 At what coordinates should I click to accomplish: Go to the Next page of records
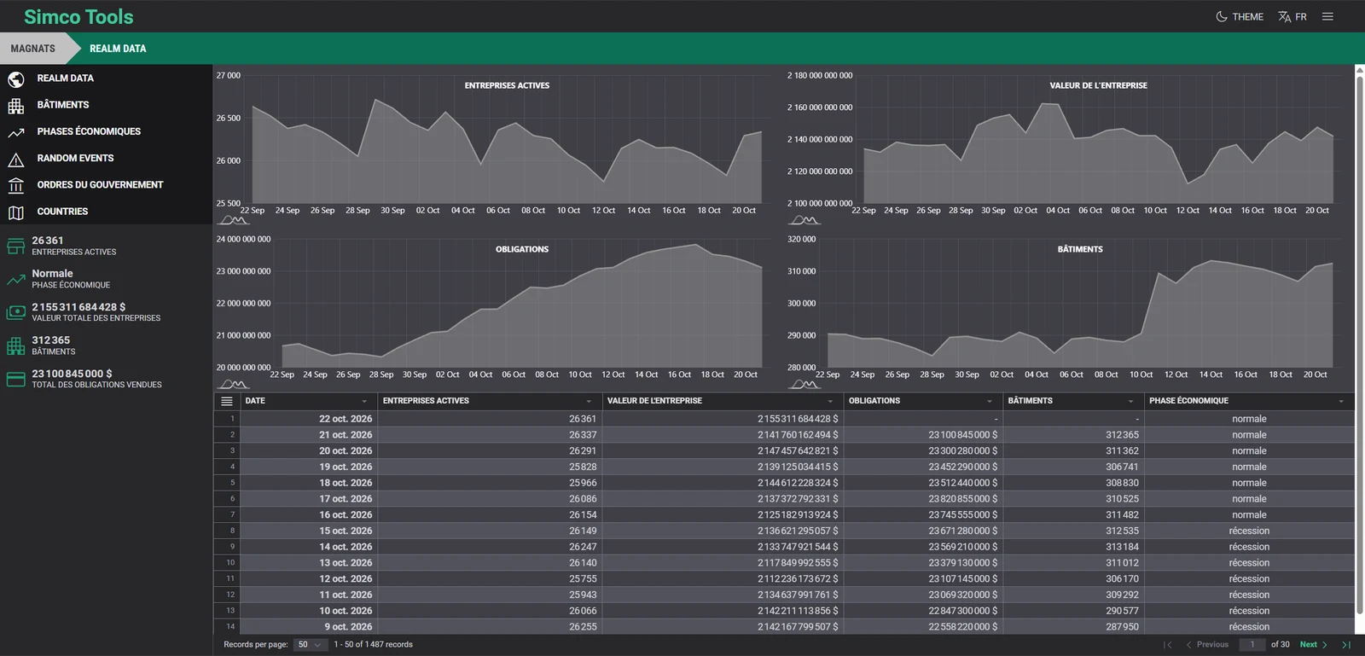point(1314,645)
